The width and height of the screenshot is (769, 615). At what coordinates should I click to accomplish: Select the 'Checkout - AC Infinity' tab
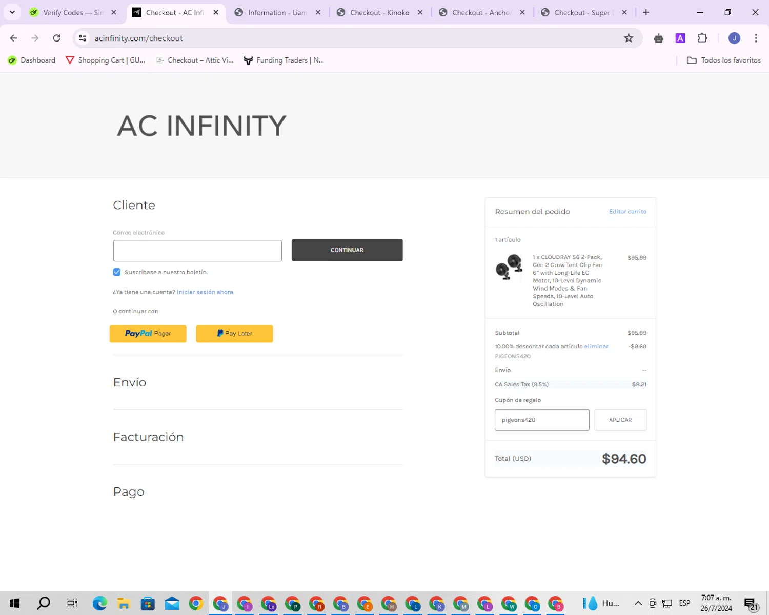coord(175,12)
